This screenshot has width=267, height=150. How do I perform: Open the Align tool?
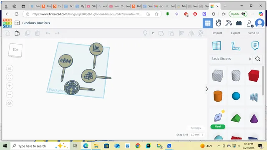tap(181, 33)
